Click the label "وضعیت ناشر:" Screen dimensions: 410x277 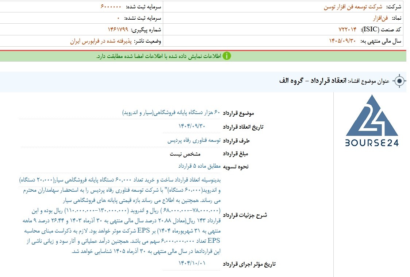[x=147, y=41]
